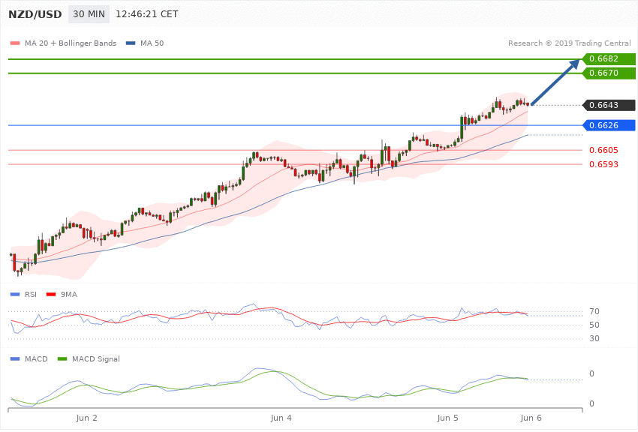Select the MACD legend label
The image size is (638, 432).
coord(36,358)
